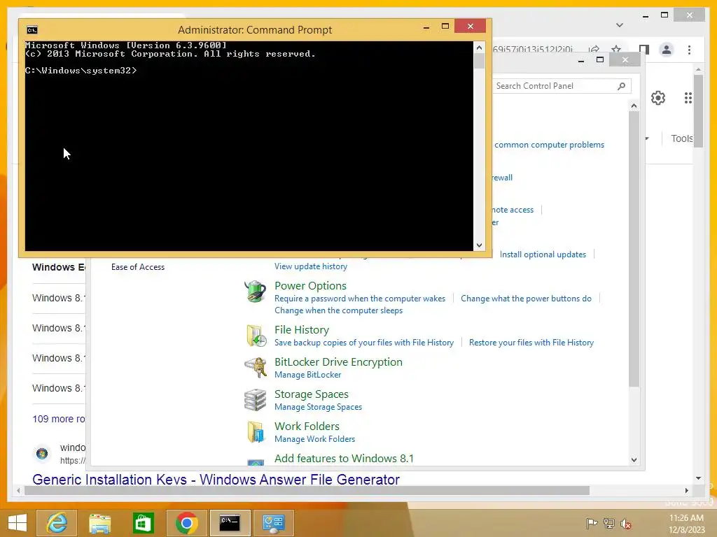Open the Windows Start button
This screenshot has width=717, height=537.
[x=18, y=523]
